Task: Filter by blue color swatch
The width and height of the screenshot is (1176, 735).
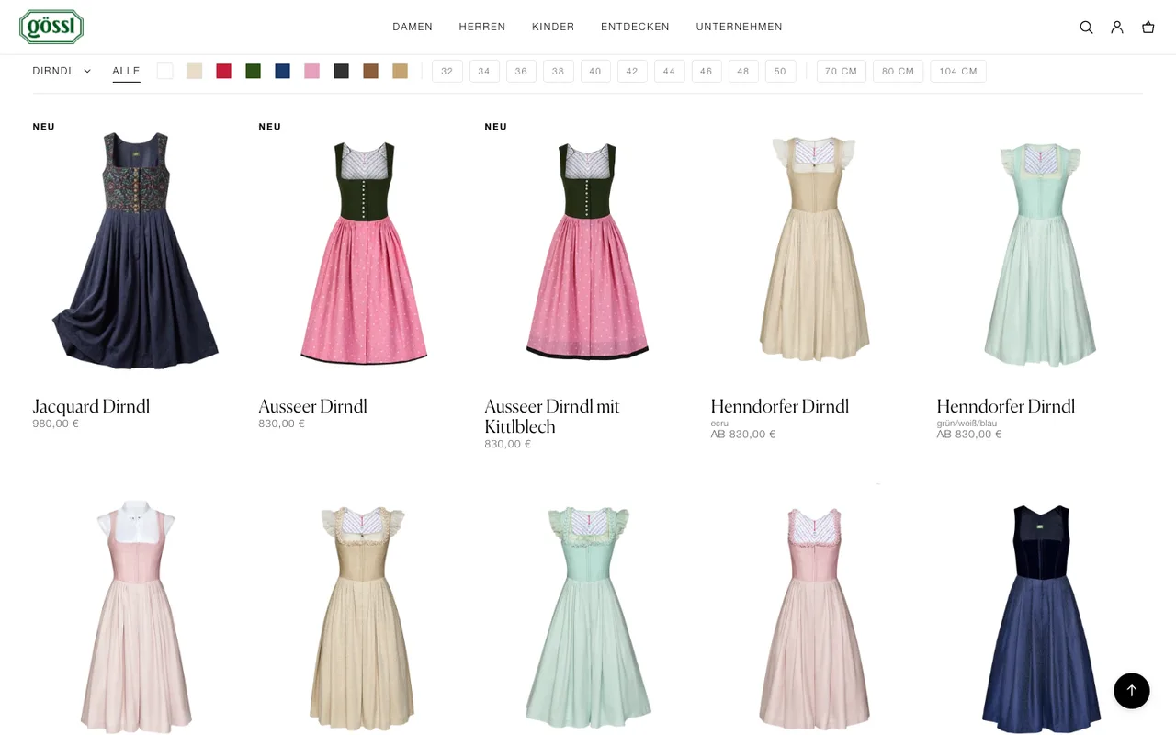Action: (x=282, y=71)
